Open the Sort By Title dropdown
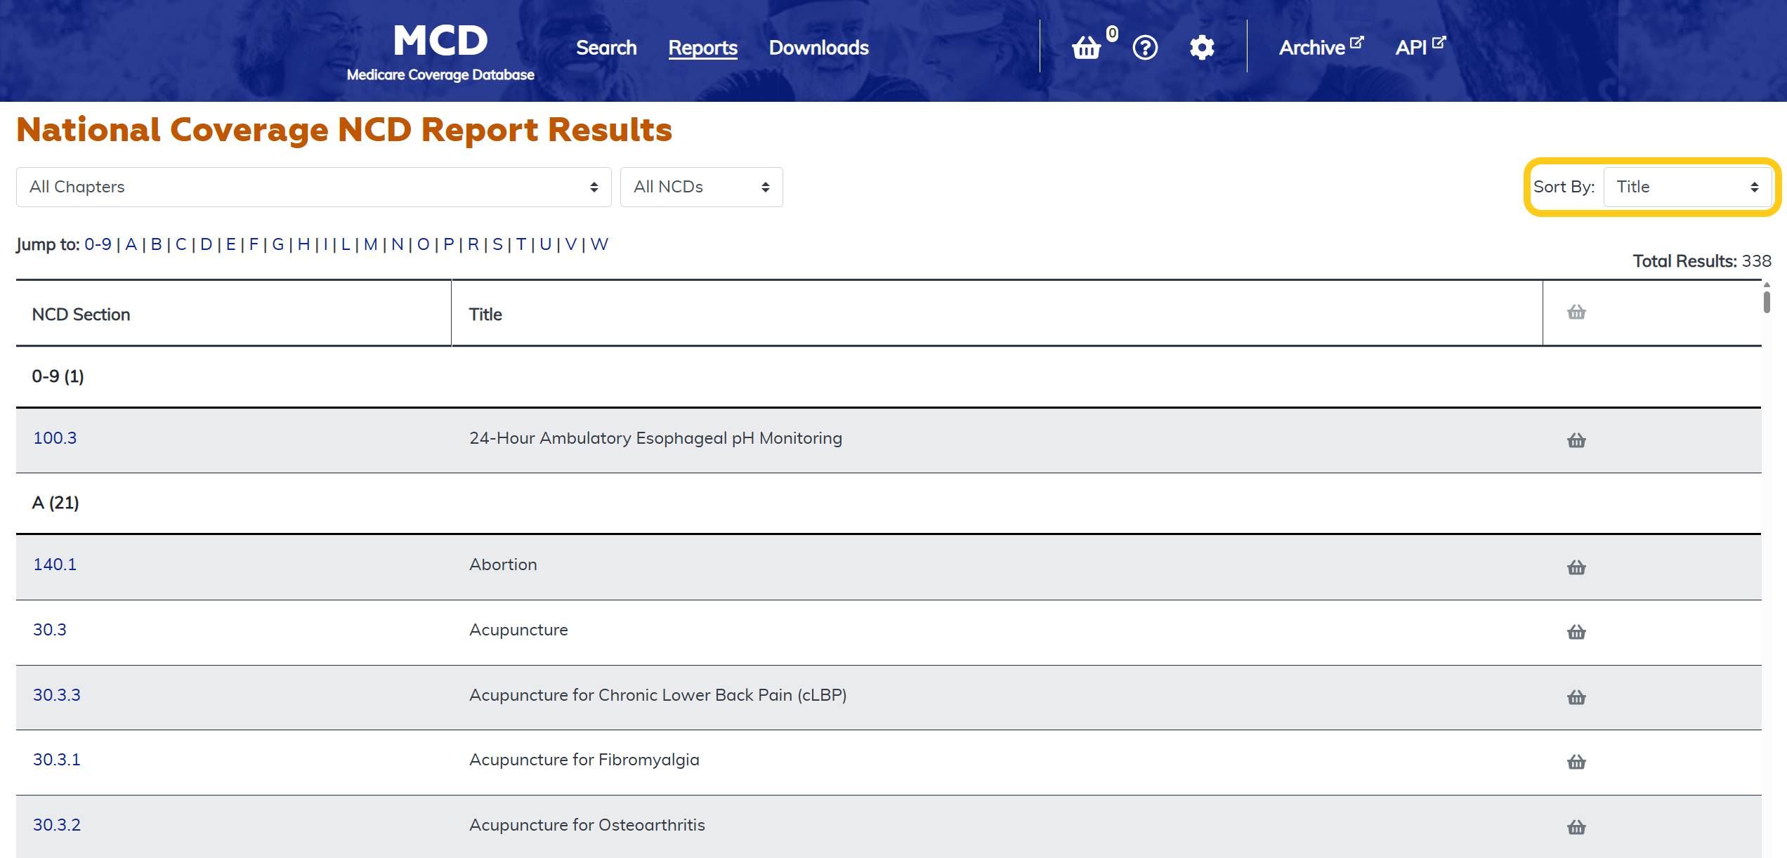 coord(1687,187)
